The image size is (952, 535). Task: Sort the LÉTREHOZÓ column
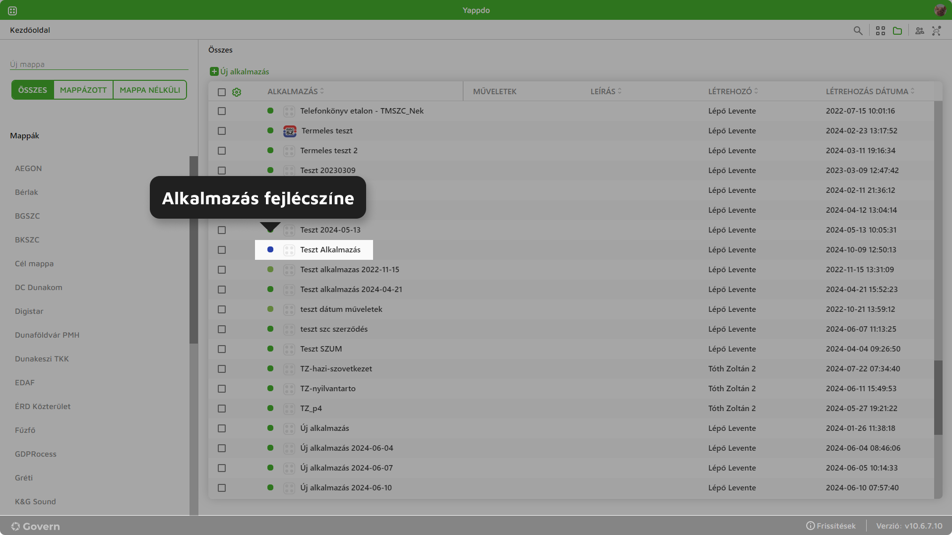point(756,91)
